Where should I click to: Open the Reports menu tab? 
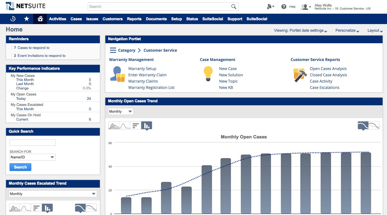click(134, 19)
